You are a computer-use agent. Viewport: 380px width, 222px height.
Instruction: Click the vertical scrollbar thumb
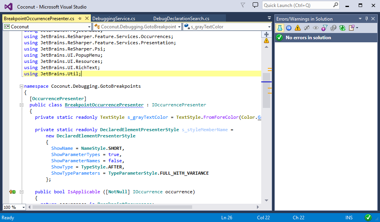coord(266,90)
